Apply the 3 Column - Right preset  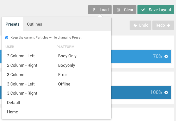tap(22, 93)
